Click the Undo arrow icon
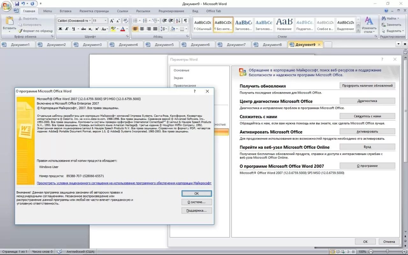 coord(23,4)
